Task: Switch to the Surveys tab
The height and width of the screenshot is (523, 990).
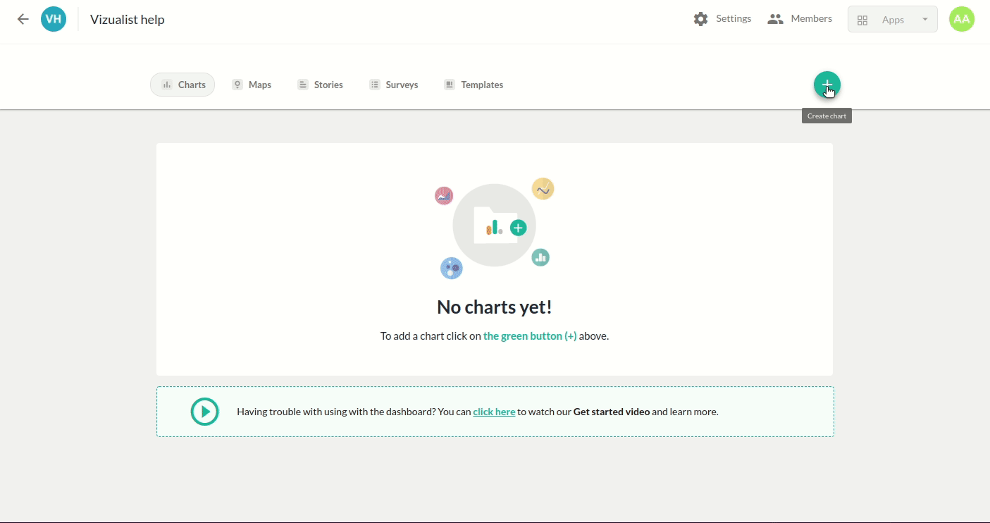Action: [394, 85]
